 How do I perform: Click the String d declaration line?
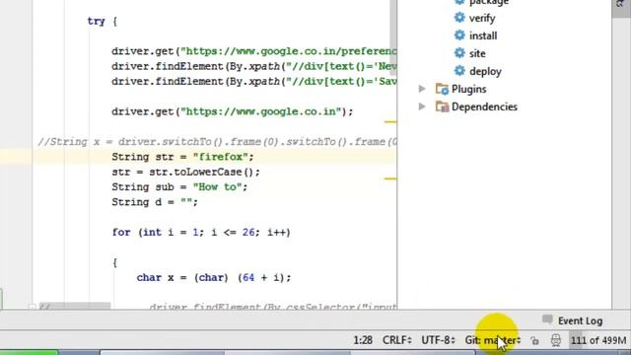click(155, 202)
